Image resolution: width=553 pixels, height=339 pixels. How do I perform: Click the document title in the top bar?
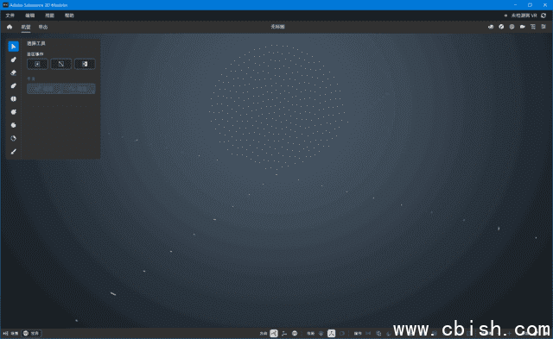(277, 27)
